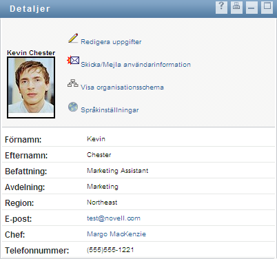
Task: Maximize the Detaljer panel
Action: click(267, 8)
